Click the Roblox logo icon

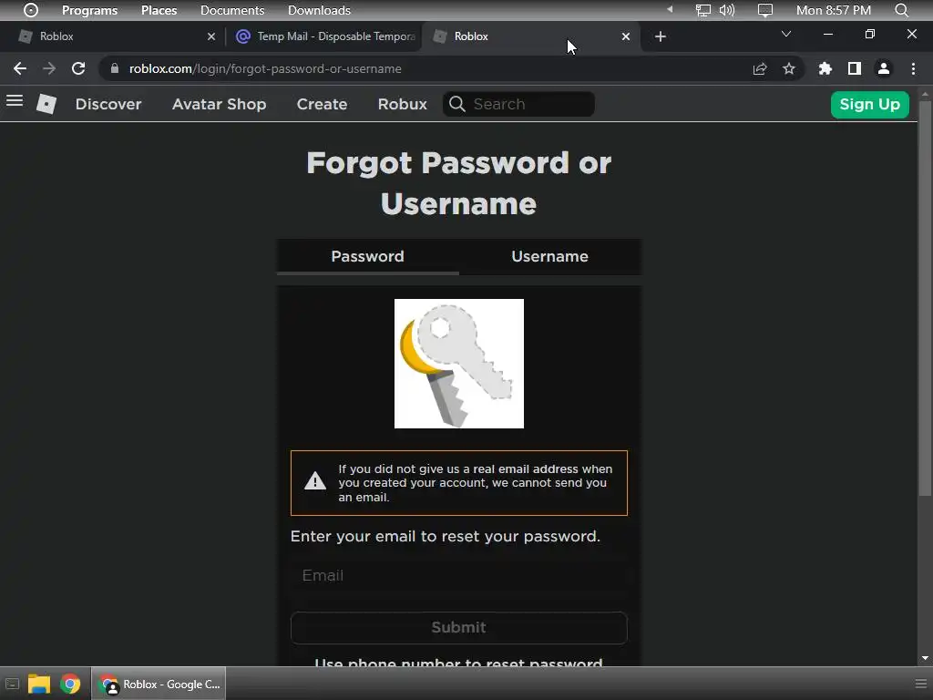point(46,104)
